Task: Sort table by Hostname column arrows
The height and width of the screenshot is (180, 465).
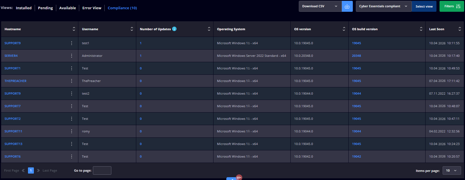Action: pos(74,29)
